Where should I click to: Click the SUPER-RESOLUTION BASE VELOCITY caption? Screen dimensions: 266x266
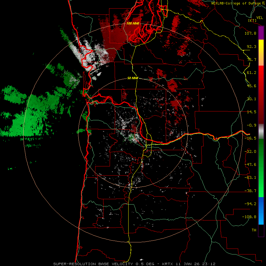(x=93, y=264)
